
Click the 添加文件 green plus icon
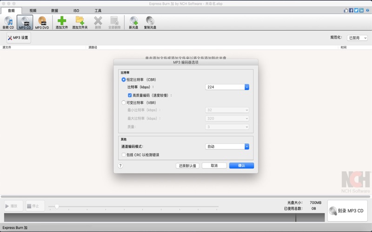[62, 22]
